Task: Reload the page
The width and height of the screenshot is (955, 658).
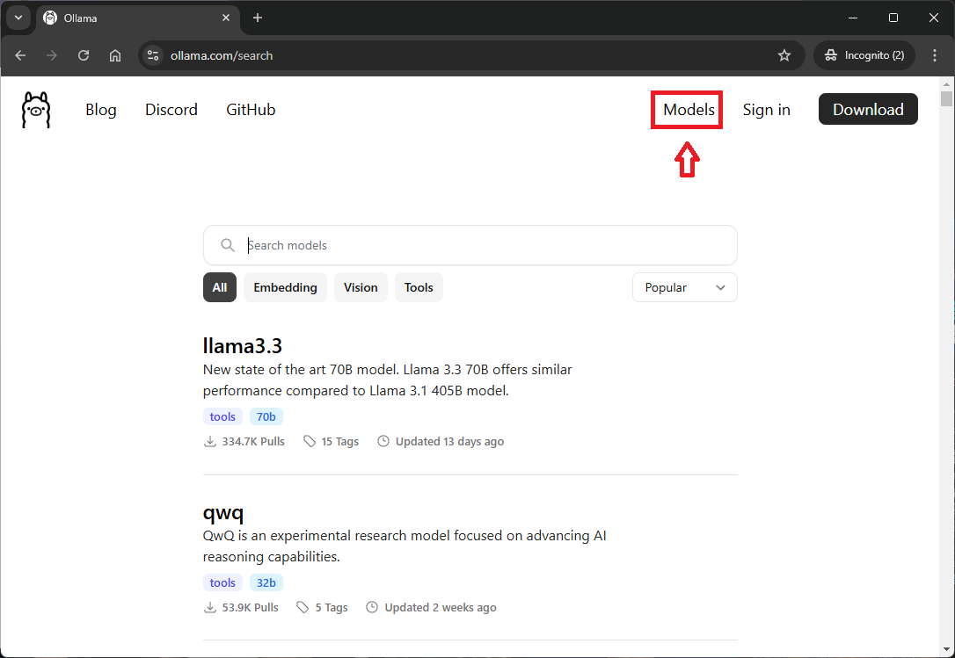Action: click(x=84, y=55)
